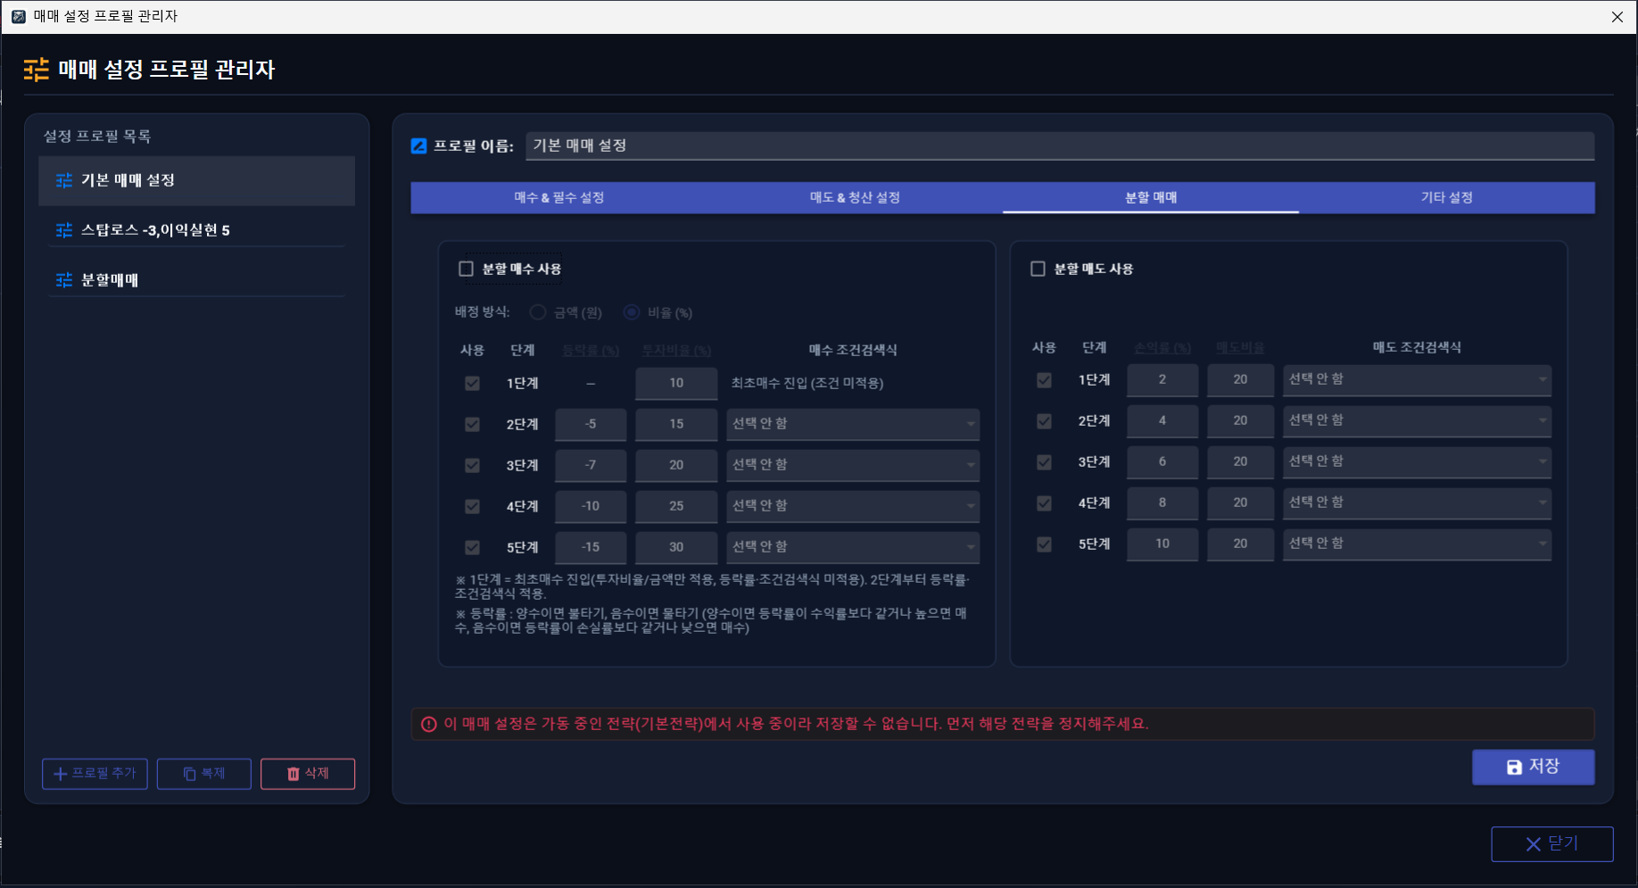Viewport: 1638px width, 888px height.
Task: Toggle the sell 3단계 사용 checkbox
Action: (1044, 461)
